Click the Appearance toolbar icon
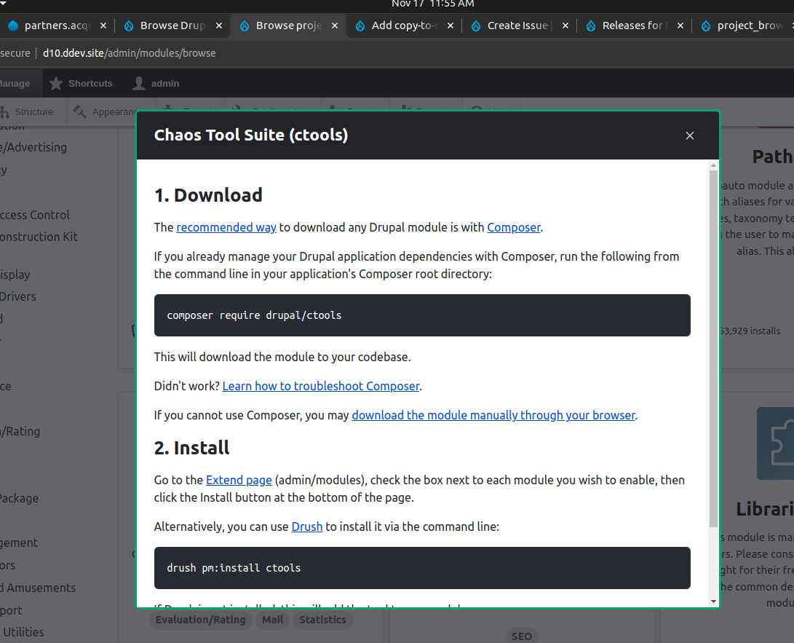 click(79, 112)
